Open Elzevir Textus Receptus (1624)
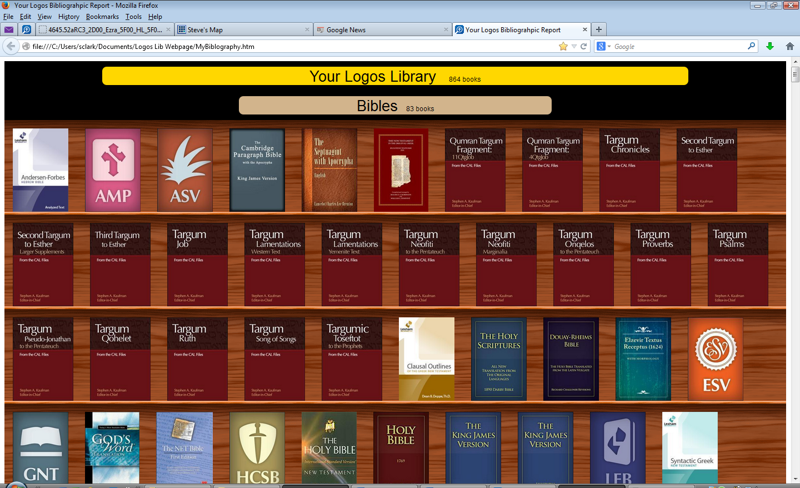 (643, 359)
